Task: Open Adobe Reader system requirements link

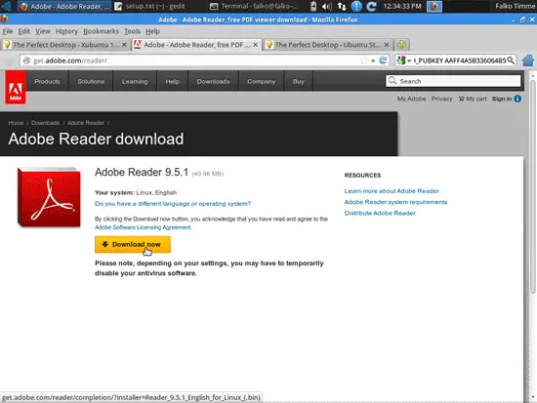Action: [x=395, y=202]
